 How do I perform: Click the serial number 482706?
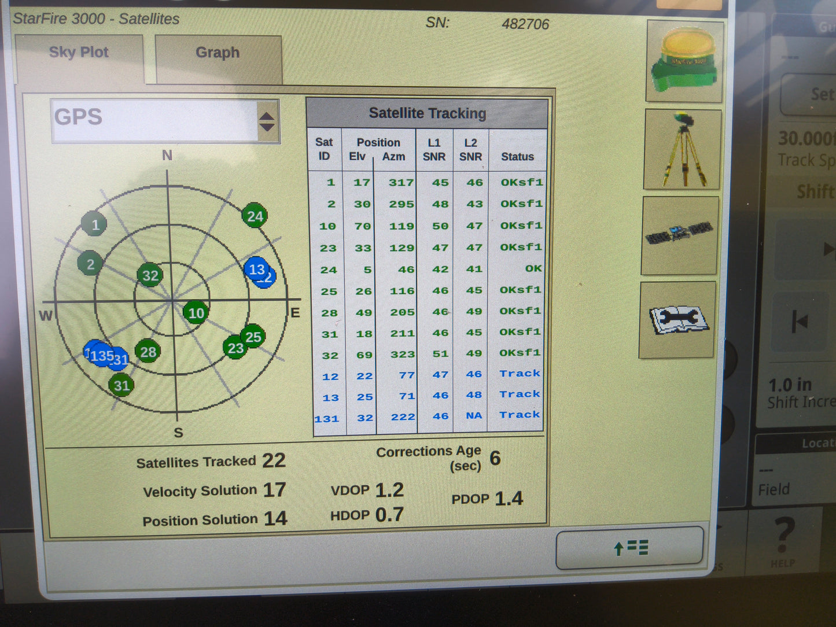tap(525, 24)
